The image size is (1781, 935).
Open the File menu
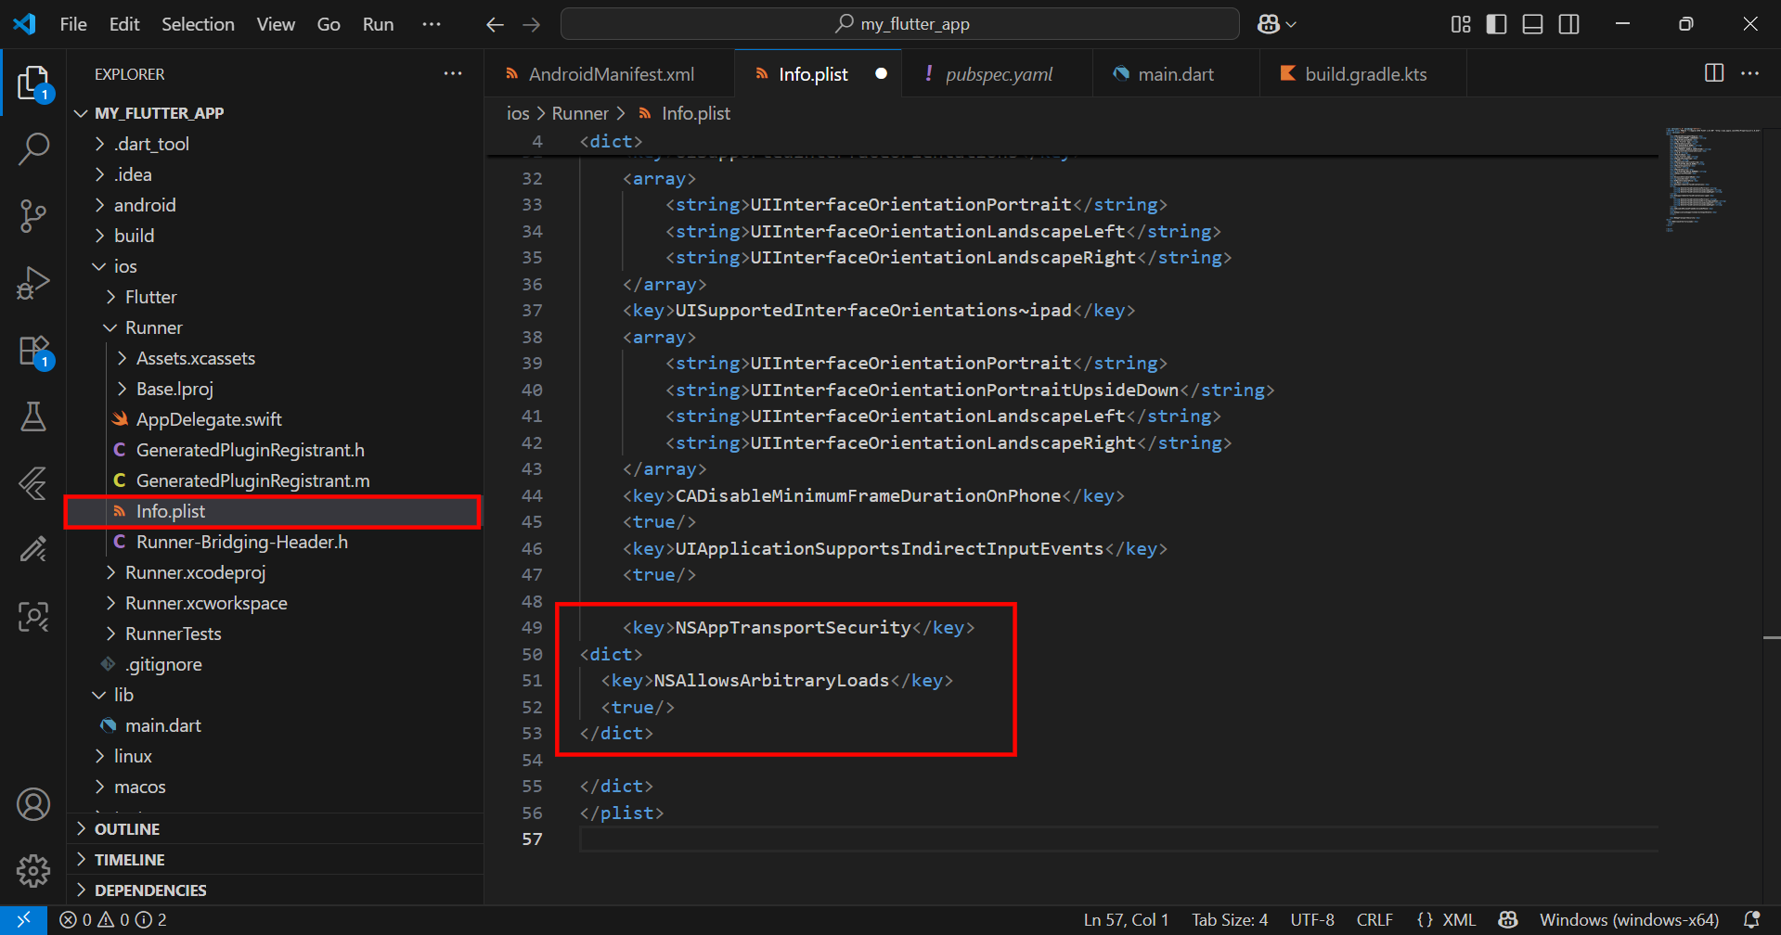click(73, 24)
